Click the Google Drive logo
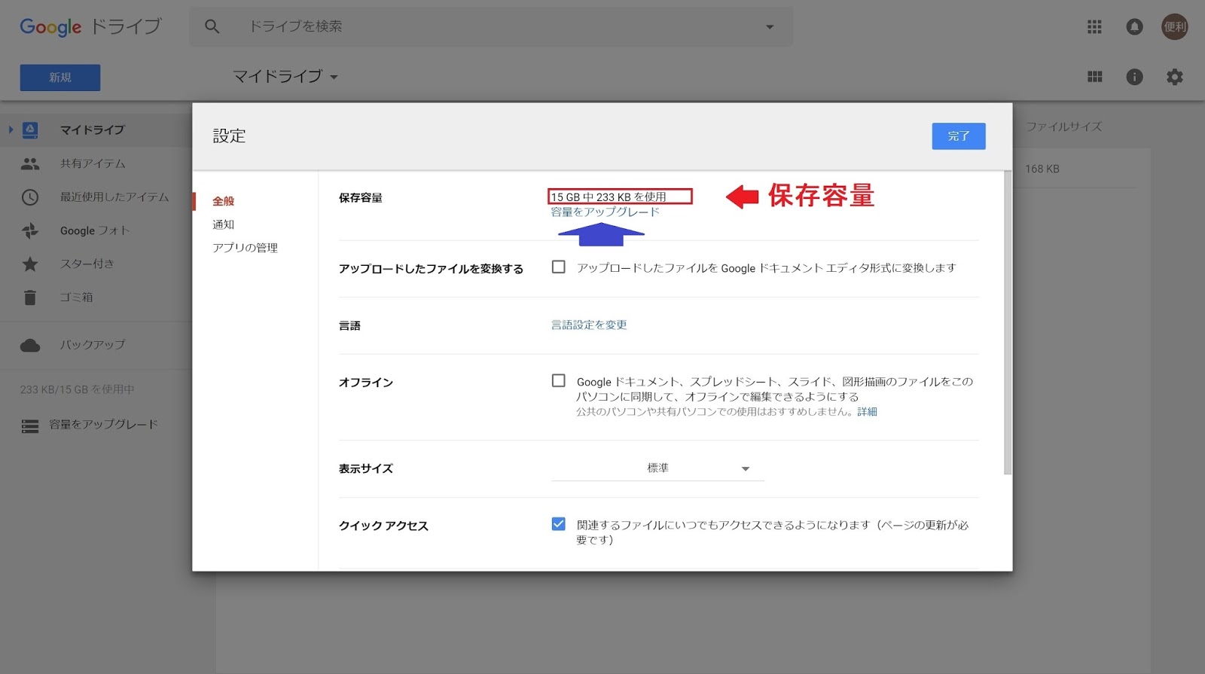The width and height of the screenshot is (1205, 674). click(90, 27)
